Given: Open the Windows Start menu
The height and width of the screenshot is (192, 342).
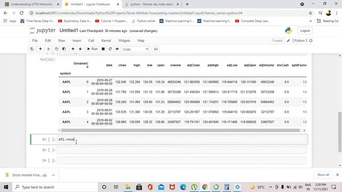Looking at the screenshot, I should pos(6,187).
